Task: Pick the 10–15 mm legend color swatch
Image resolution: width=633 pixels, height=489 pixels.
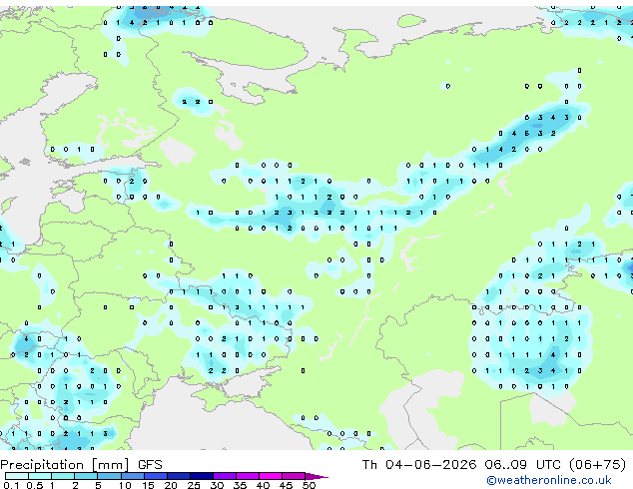Action: 132,476
